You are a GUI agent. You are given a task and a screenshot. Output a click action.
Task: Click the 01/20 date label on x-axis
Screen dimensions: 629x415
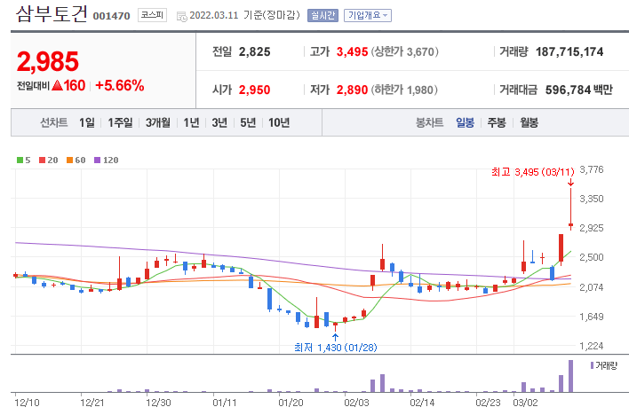click(291, 403)
